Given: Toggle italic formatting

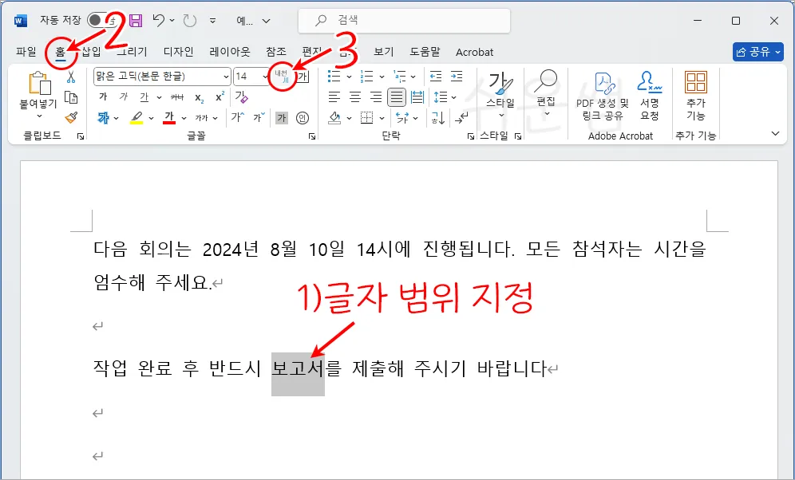Looking at the screenshot, I should tap(123, 97).
